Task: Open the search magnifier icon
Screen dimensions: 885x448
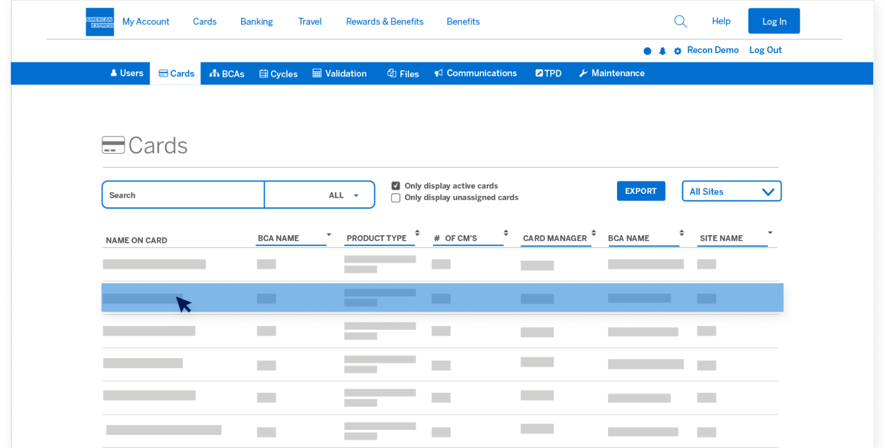Action: [680, 21]
